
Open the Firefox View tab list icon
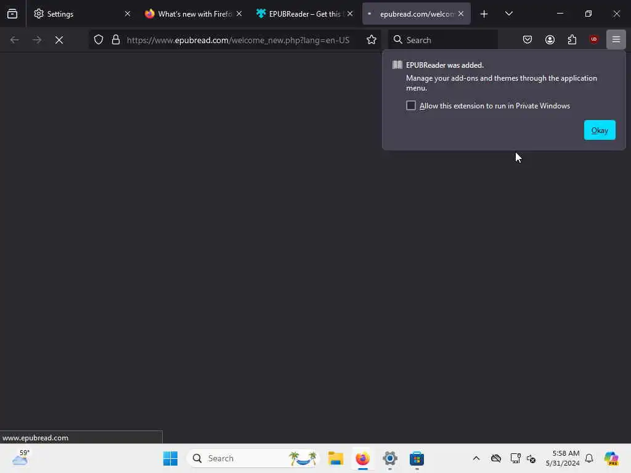[12, 14]
